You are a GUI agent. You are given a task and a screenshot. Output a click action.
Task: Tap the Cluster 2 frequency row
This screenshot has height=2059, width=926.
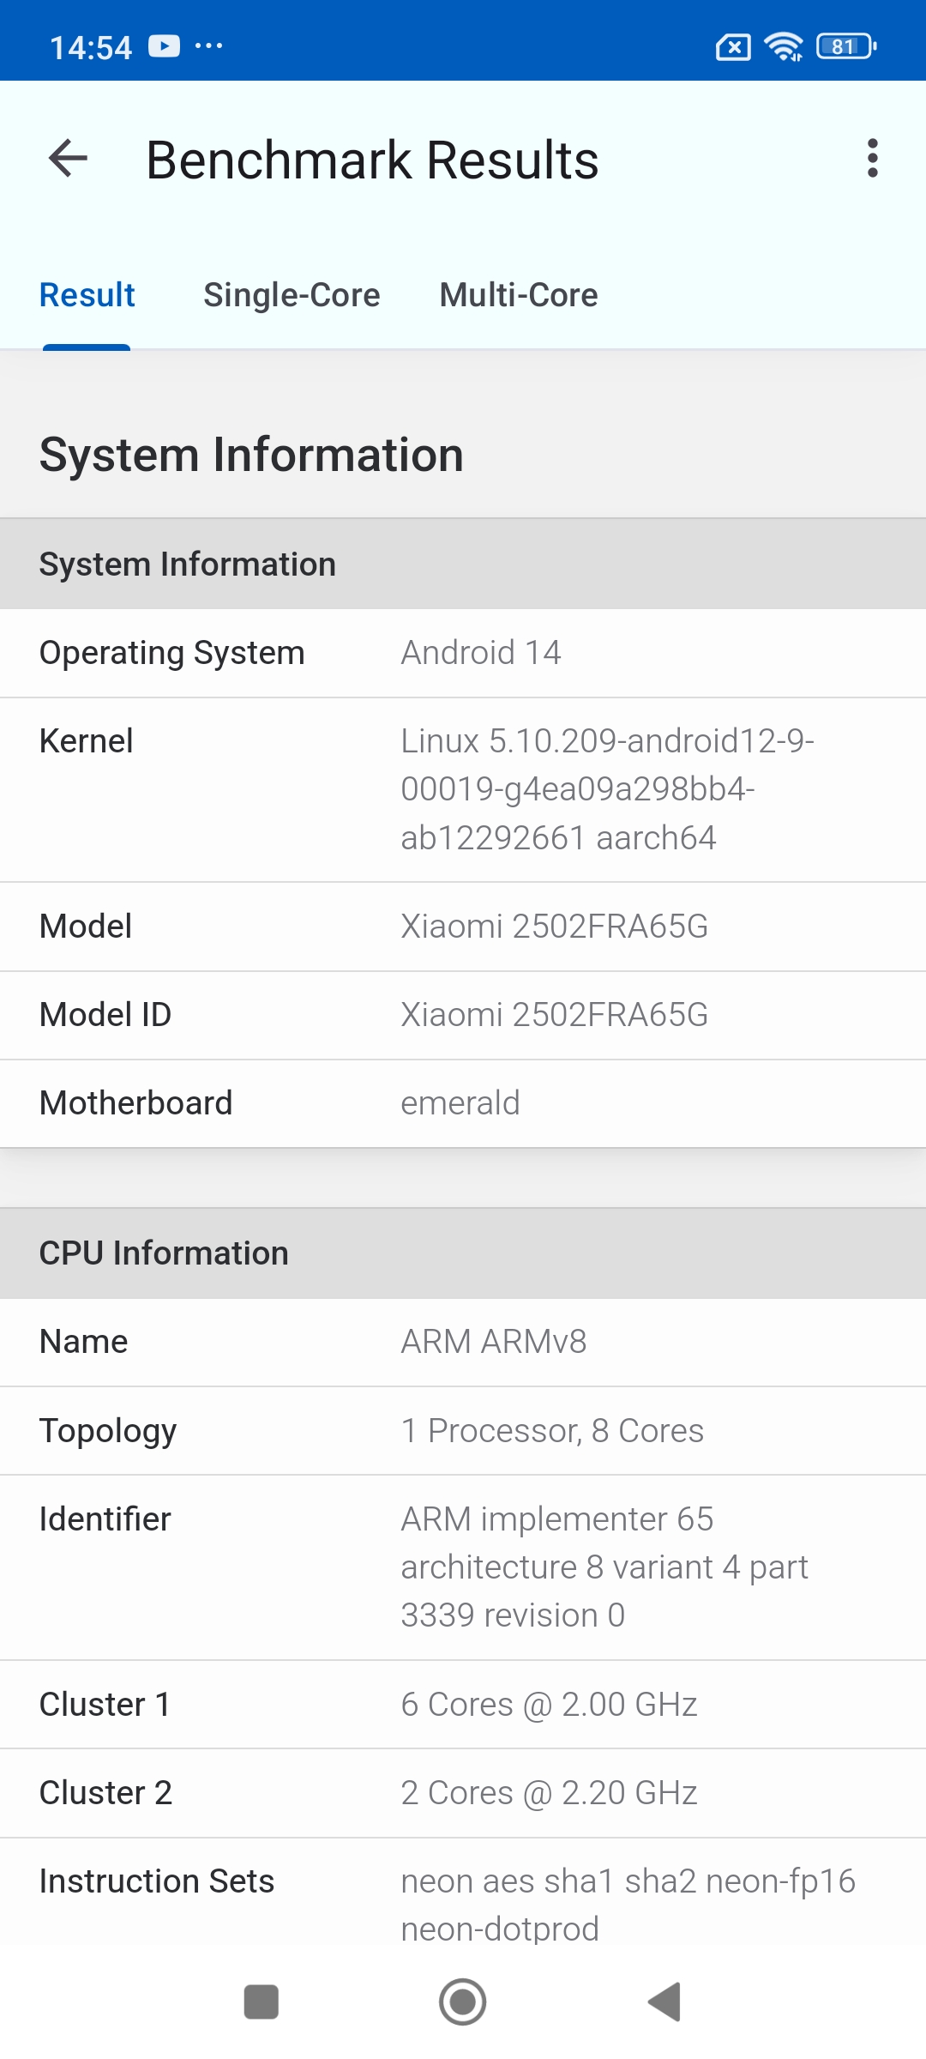coord(463,1792)
